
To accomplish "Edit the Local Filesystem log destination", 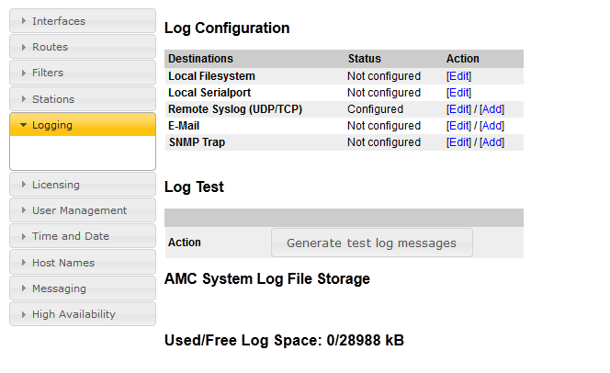I will tap(458, 76).
